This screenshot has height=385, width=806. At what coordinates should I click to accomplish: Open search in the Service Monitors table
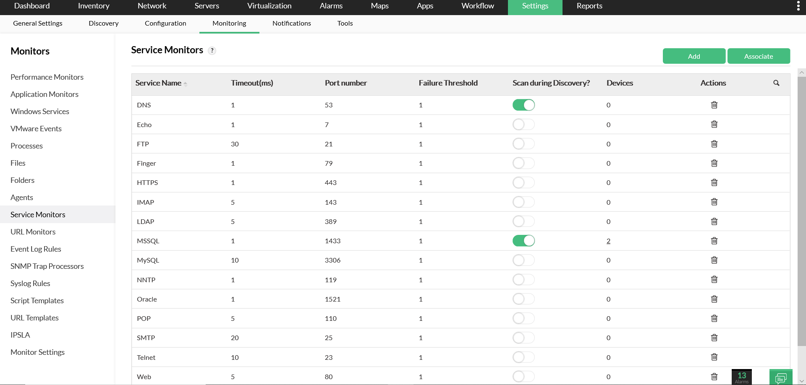pos(776,83)
